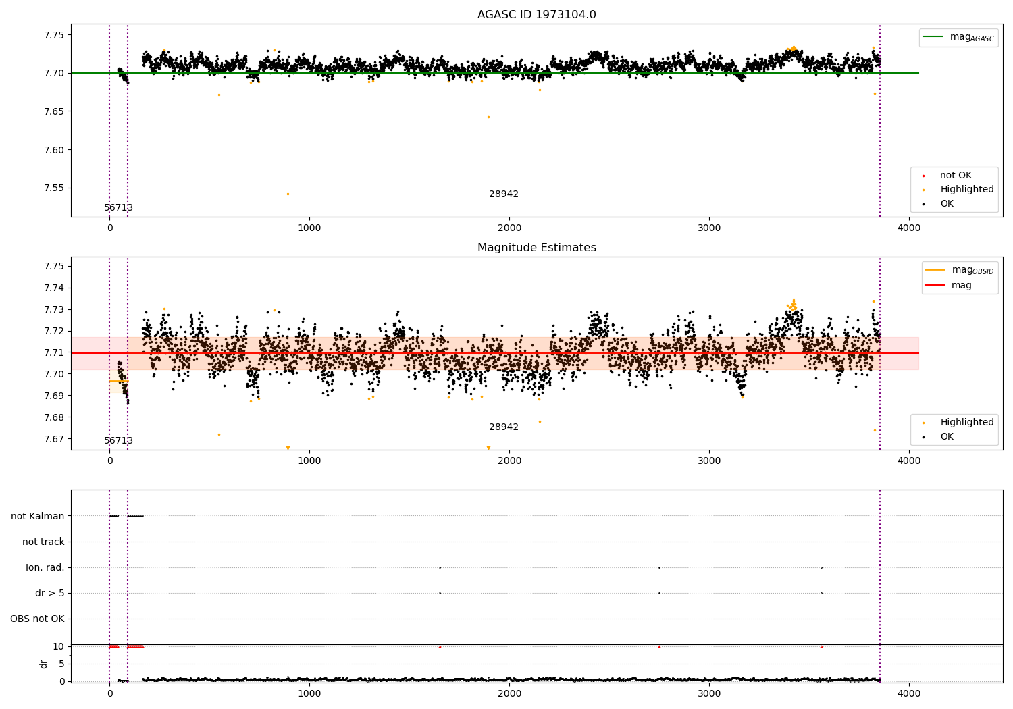Click the '28942' annotation in middle panel
The width and height of the screenshot is (1013, 709).
tap(504, 427)
